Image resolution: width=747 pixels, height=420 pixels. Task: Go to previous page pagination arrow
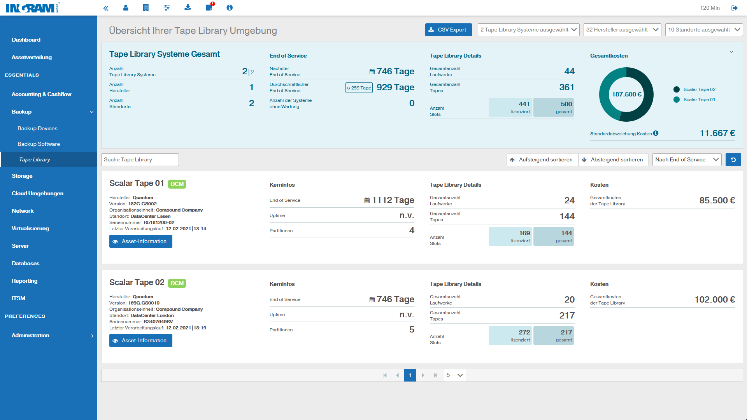[x=398, y=375]
